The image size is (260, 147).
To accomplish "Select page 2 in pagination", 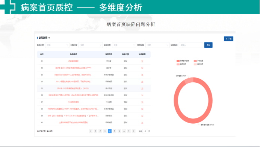I will tap(100, 131).
